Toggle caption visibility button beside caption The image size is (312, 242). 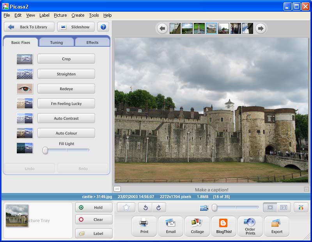click(117, 189)
